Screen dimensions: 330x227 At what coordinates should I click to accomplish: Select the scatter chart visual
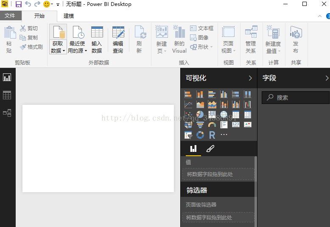point(188,115)
